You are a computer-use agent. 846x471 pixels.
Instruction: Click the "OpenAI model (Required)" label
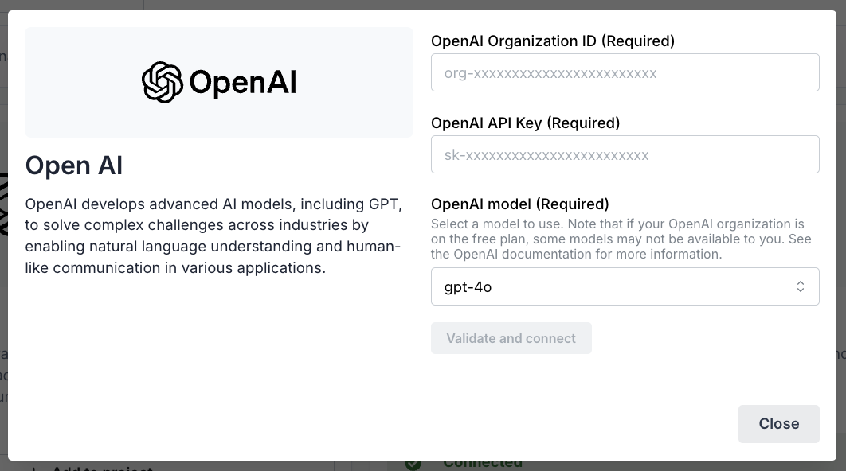coord(519,204)
